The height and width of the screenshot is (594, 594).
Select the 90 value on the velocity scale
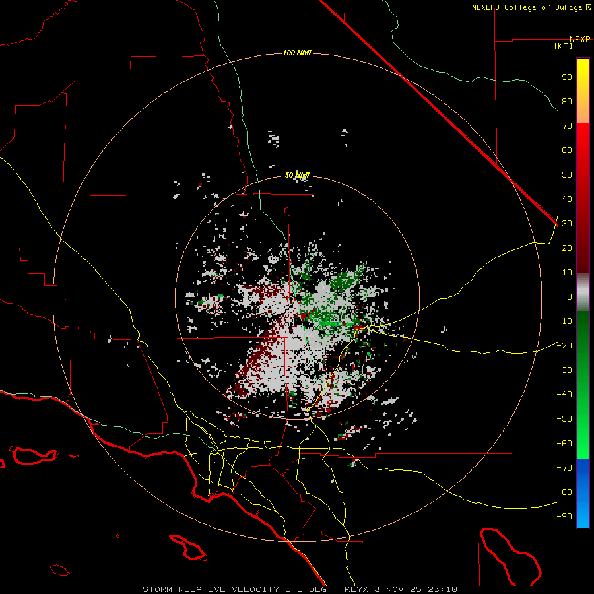pyautogui.click(x=567, y=77)
